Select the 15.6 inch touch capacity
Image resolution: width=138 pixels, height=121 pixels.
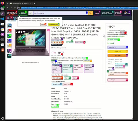[x=57, y=78]
